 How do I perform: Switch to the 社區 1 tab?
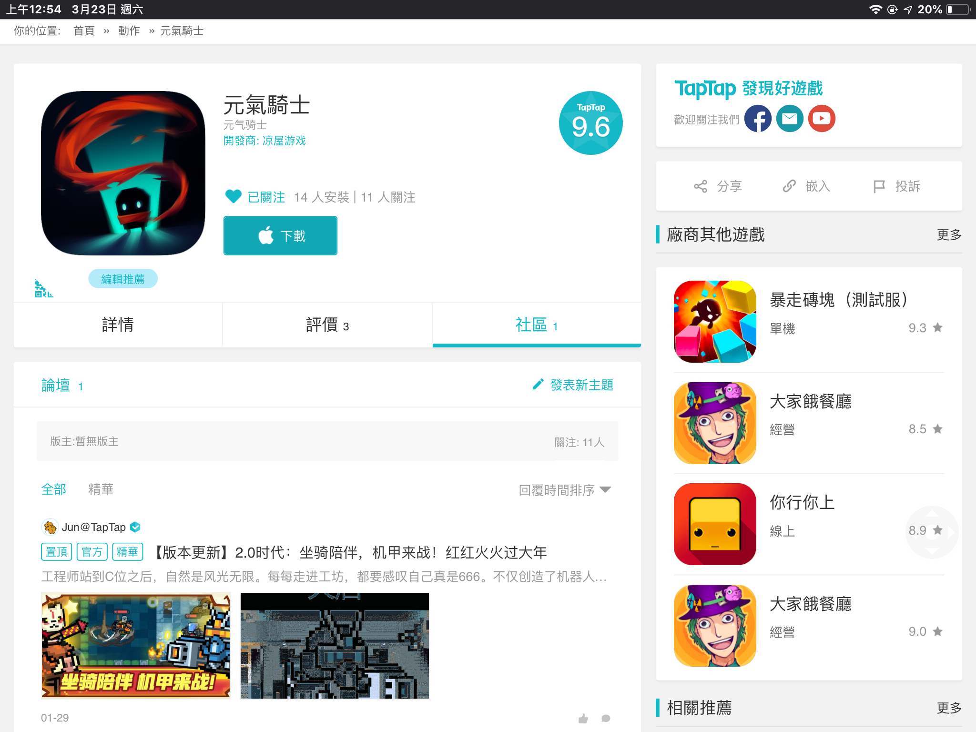click(537, 325)
